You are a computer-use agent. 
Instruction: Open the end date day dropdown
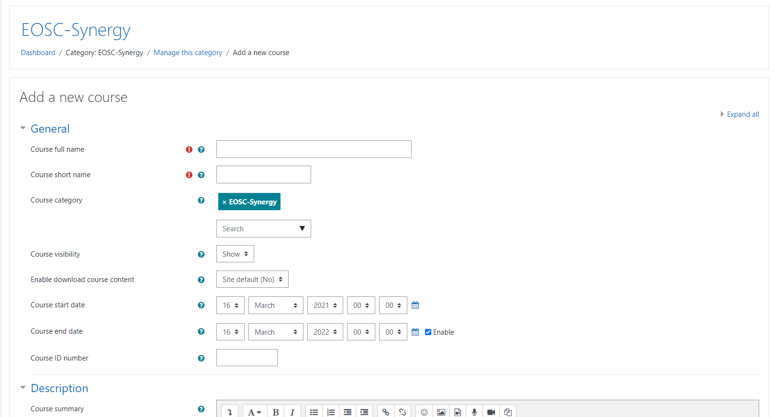point(230,332)
